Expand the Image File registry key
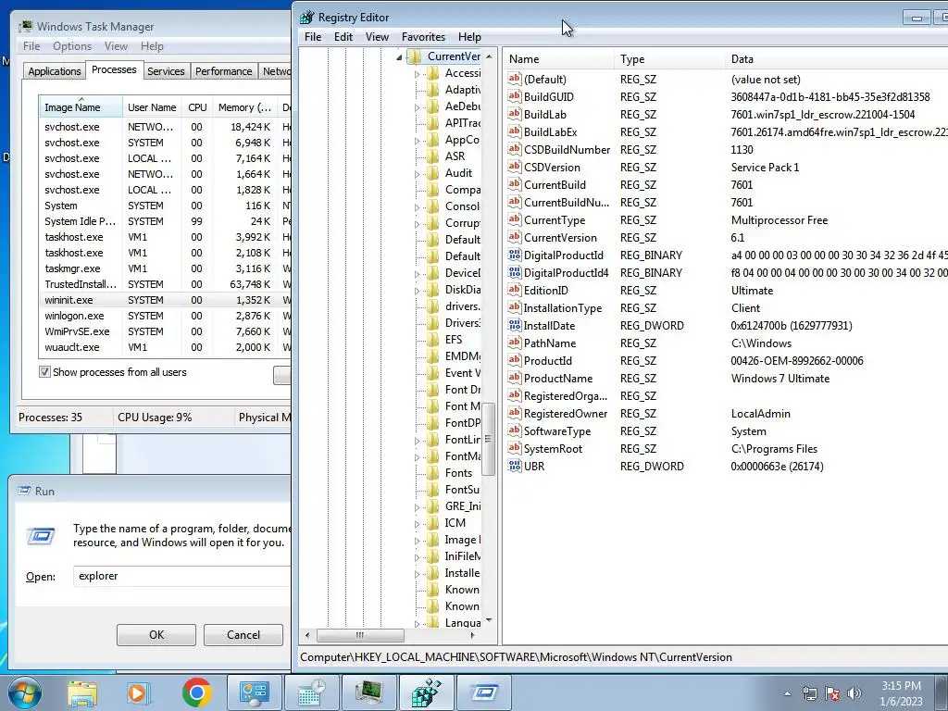The height and width of the screenshot is (711, 948). tap(417, 541)
